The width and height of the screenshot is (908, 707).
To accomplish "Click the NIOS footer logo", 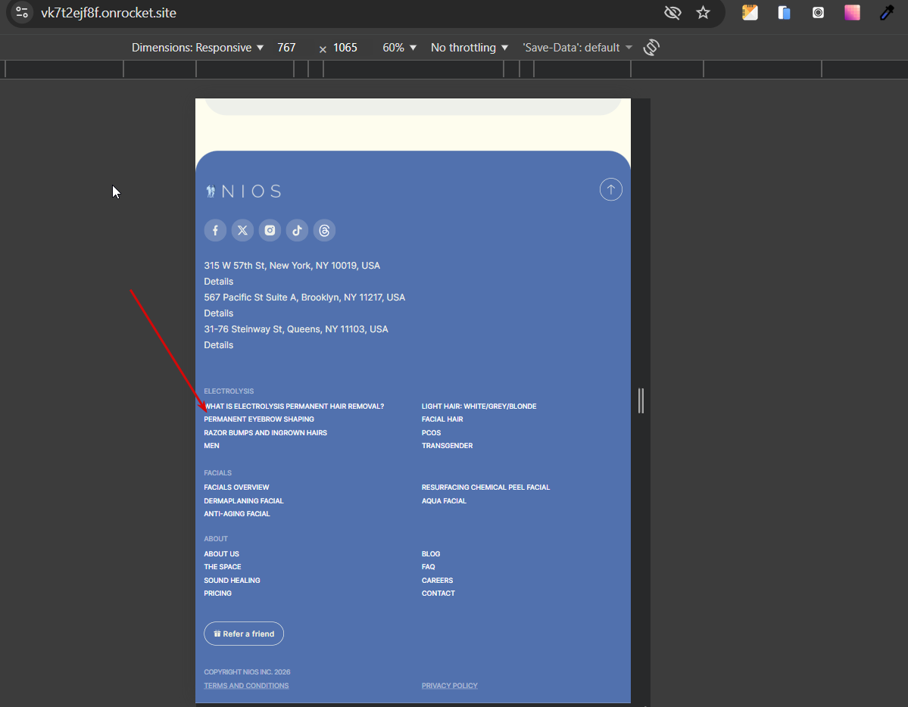I will 244,191.
